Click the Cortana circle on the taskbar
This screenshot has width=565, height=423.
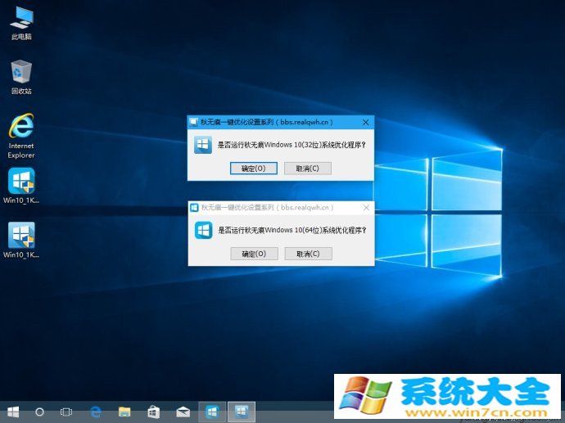click(x=39, y=411)
